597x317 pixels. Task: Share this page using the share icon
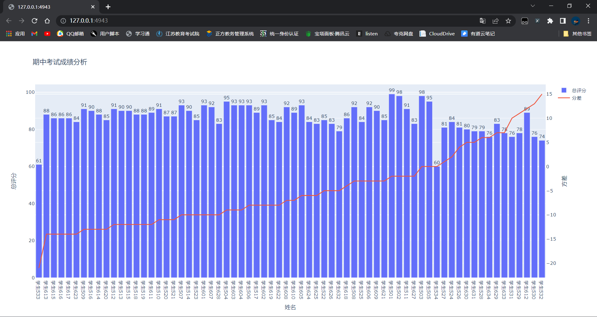tap(496, 21)
